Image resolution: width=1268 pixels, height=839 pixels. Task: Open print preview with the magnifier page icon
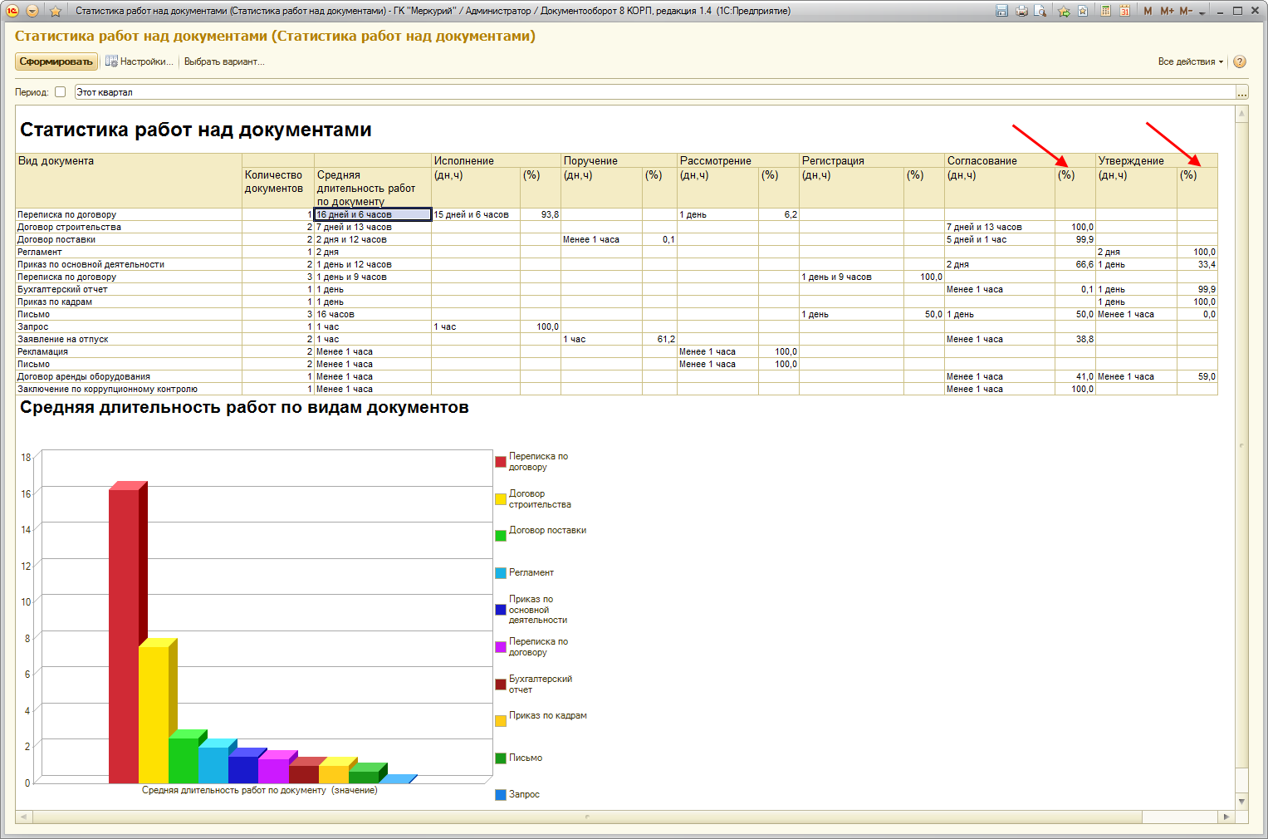click(1040, 11)
